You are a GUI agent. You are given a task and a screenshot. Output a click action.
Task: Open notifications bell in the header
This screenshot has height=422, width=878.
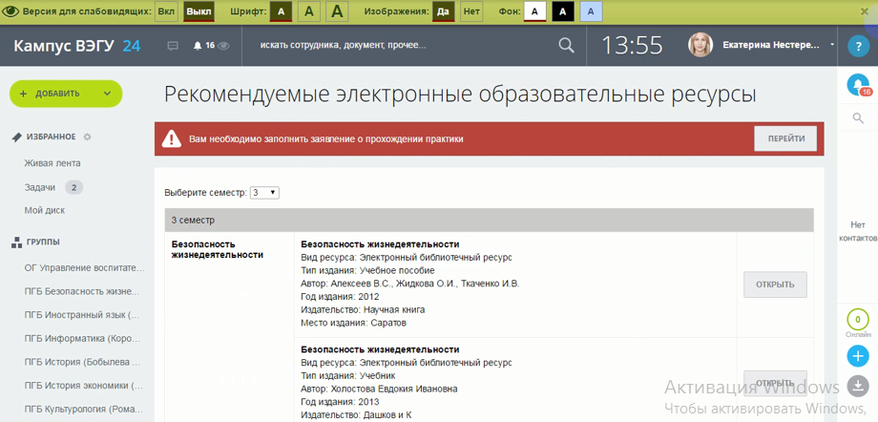point(198,45)
